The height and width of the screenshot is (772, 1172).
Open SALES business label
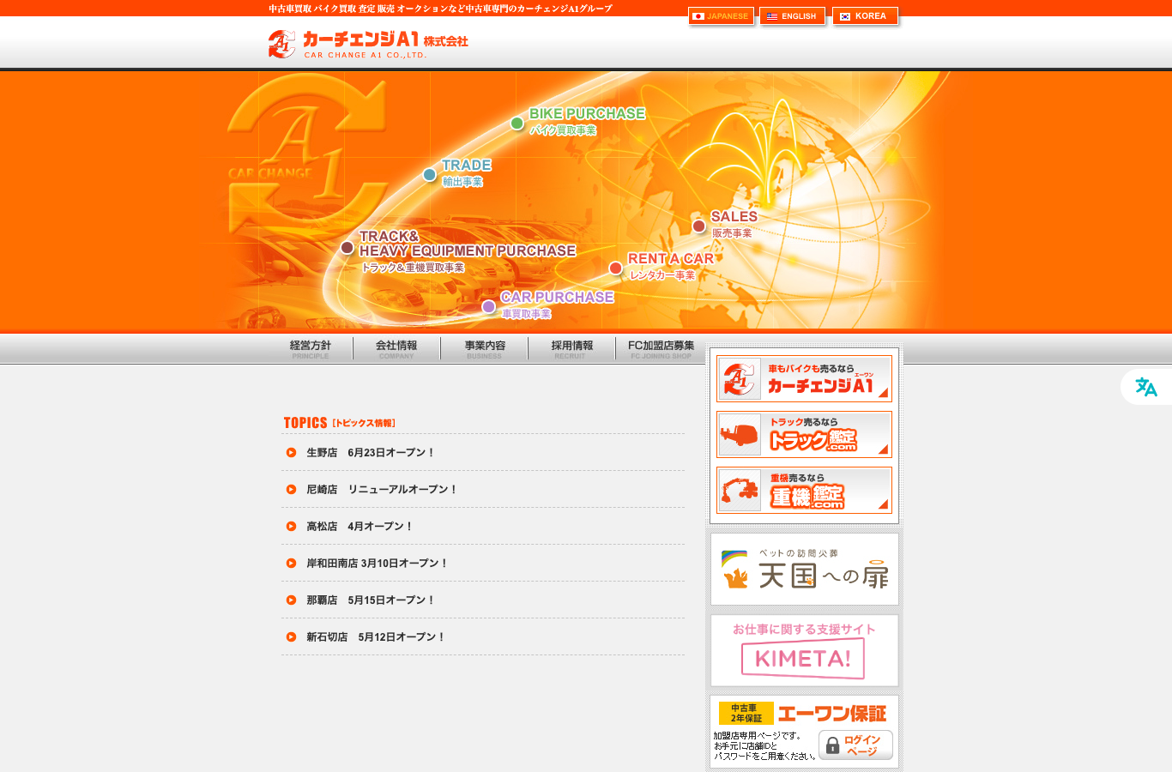point(734,224)
